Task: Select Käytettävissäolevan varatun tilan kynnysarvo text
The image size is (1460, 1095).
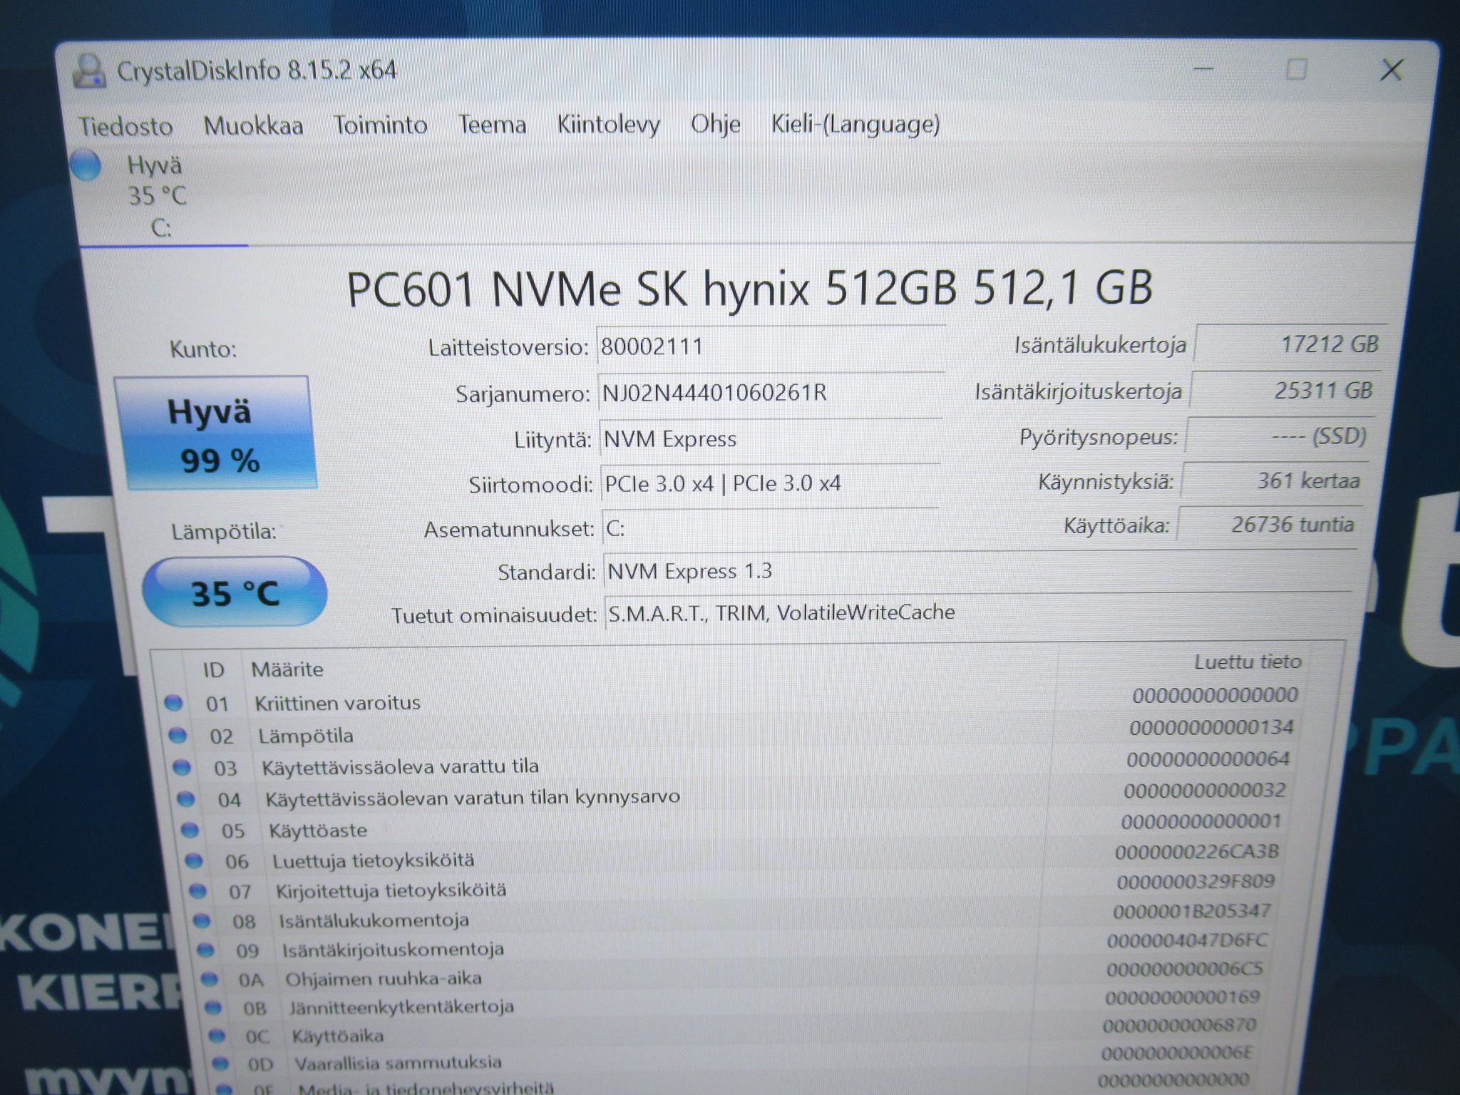Action: tap(473, 798)
